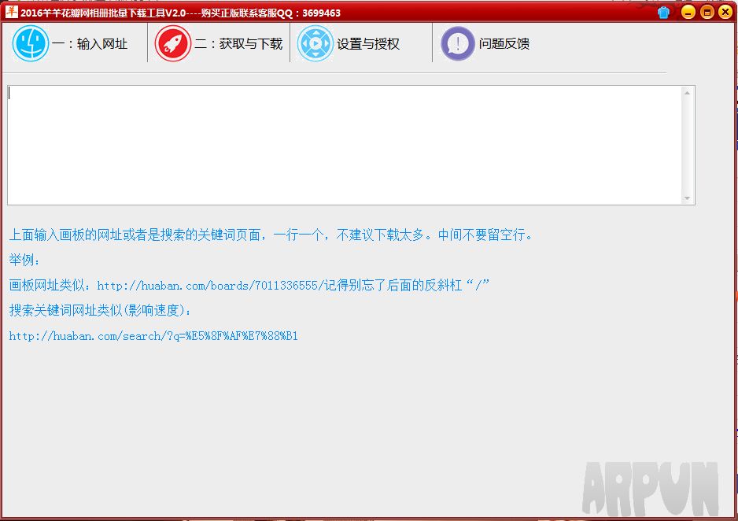Click the purple exclamation feedback icon
The height and width of the screenshot is (521, 738).
tap(457, 44)
